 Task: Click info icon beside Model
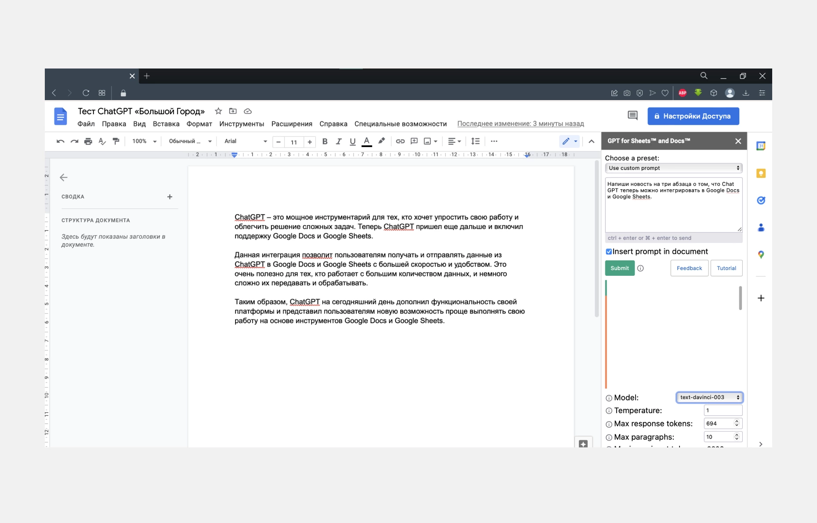coord(609,398)
